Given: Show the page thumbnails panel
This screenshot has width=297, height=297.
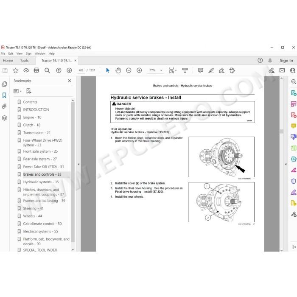Looking at the screenshot, I should [5, 84].
